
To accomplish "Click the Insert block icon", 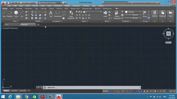I will pyautogui.click(x=105, y=14).
